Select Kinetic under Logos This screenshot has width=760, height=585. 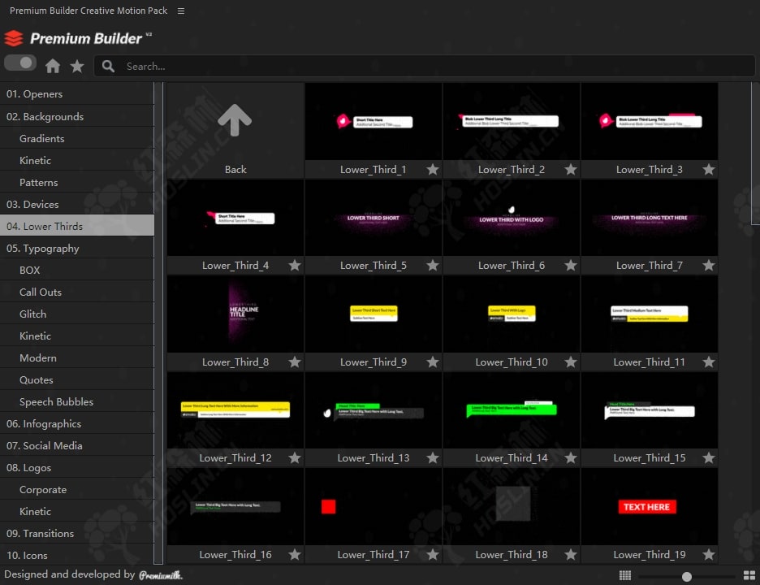click(x=77, y=511)
